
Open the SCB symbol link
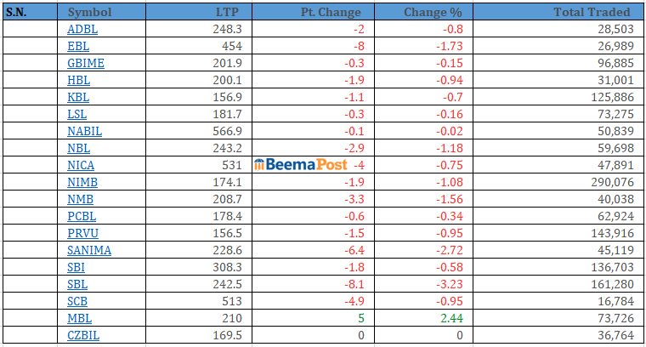click(x=77, y=301)
